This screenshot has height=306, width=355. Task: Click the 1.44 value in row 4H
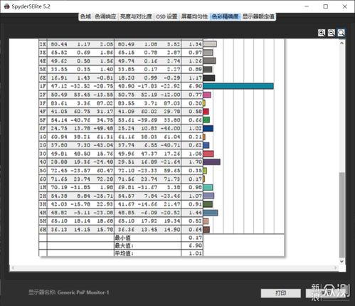click(195, 213)
